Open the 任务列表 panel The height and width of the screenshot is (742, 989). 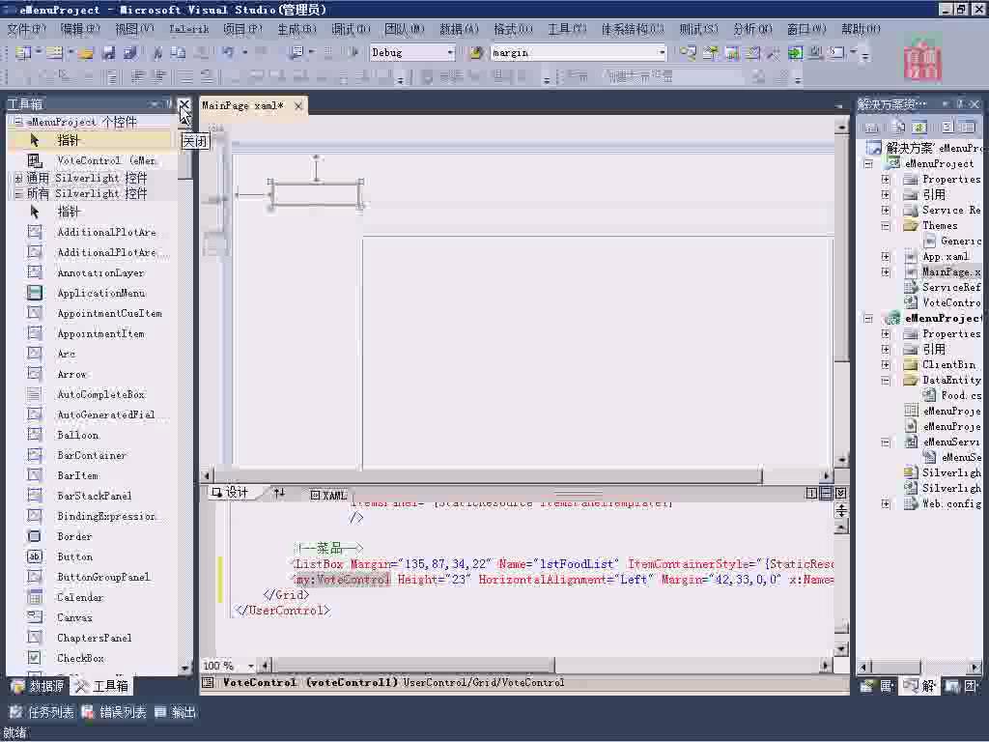click(x=42, y=712)
